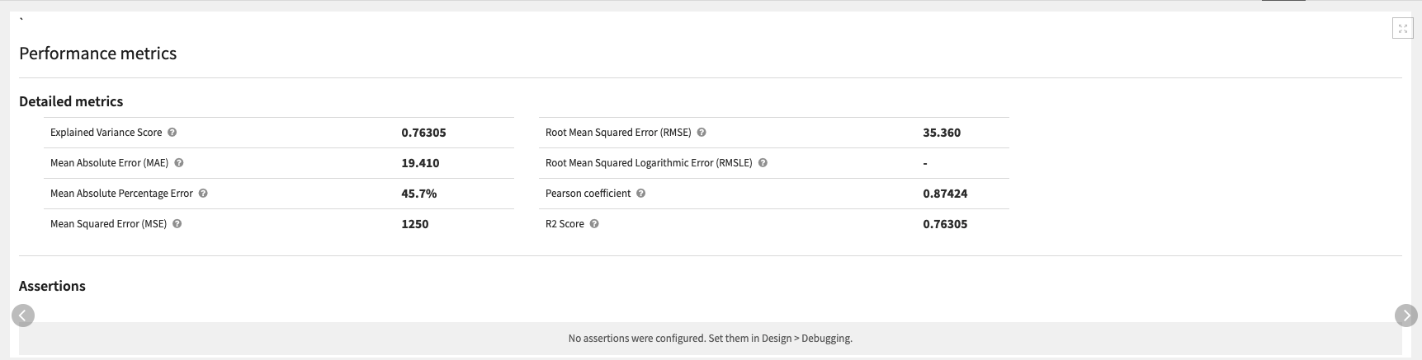Select the Pearson coefficient value 0.87424

tap(945, 194)
